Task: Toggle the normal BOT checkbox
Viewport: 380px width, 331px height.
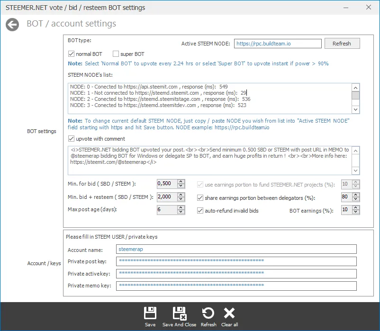Action: click(x=71, y=54)
